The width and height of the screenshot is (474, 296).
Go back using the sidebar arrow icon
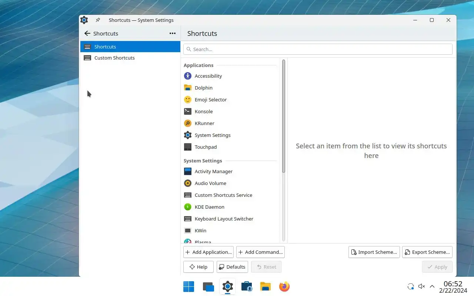[87, 33]
